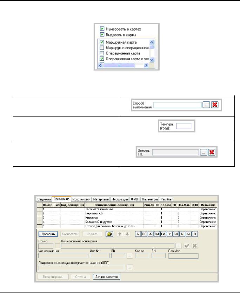
Task: Switch to the 'Параметры' tab
Action: tap(149, 199)
